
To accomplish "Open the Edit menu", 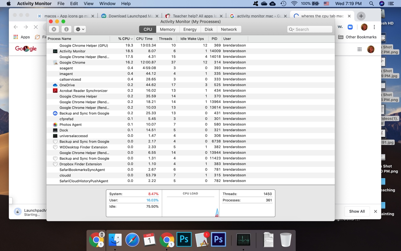I will [74, 3].
